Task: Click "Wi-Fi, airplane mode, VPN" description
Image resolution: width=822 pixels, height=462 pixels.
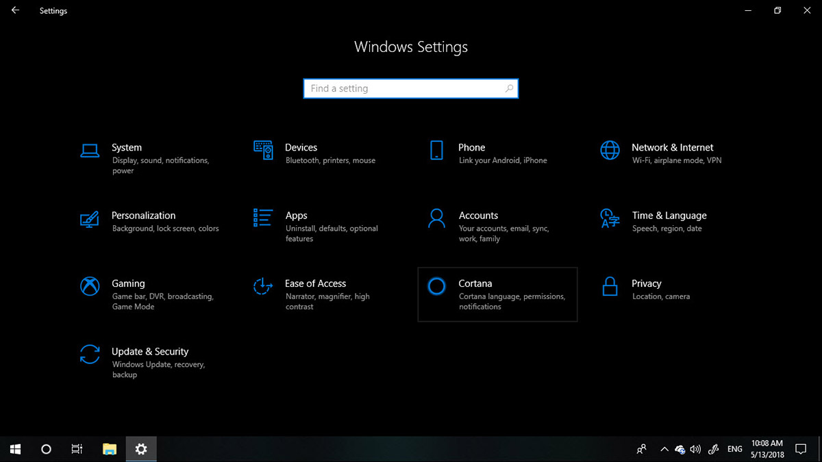Action: pos(677,160)
